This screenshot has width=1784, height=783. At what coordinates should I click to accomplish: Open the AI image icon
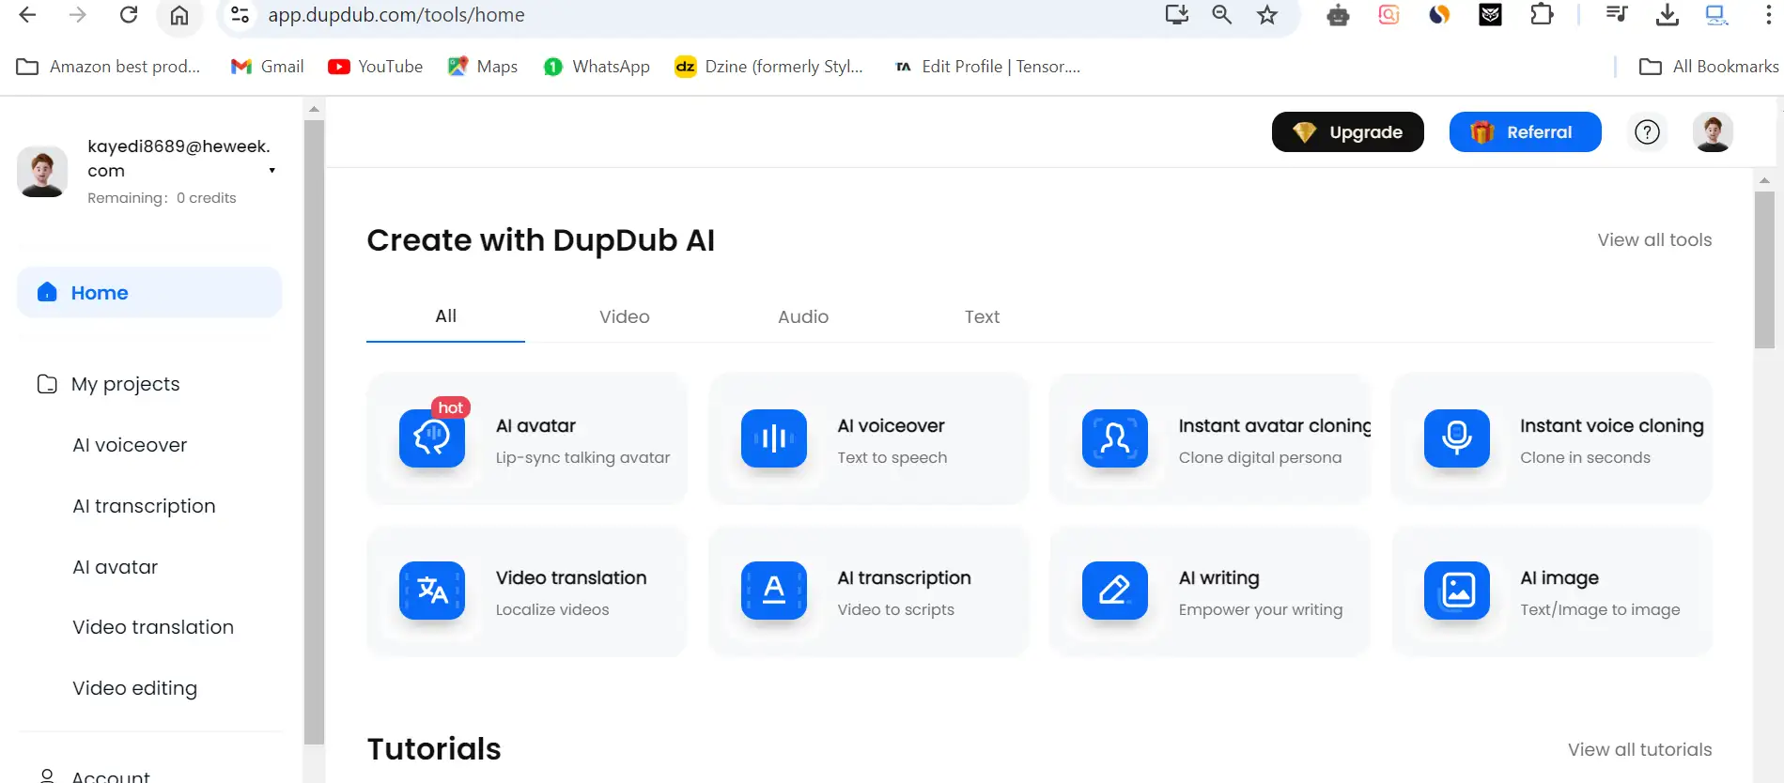1456,591
